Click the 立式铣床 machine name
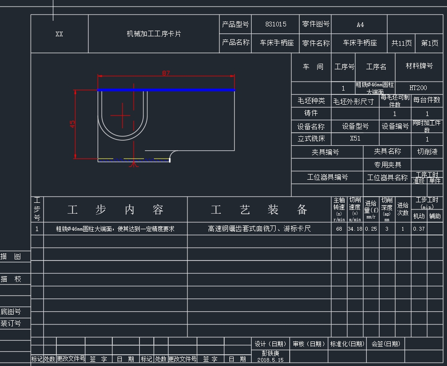This screenshot has height=366, width=447. [x=311, y=139]
